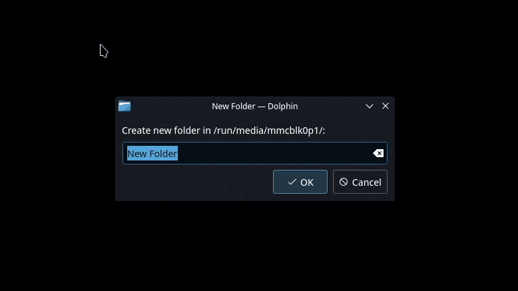Click empty dialog area beside OK button
This screenshot has height=291, width=518.
point(197,182)
